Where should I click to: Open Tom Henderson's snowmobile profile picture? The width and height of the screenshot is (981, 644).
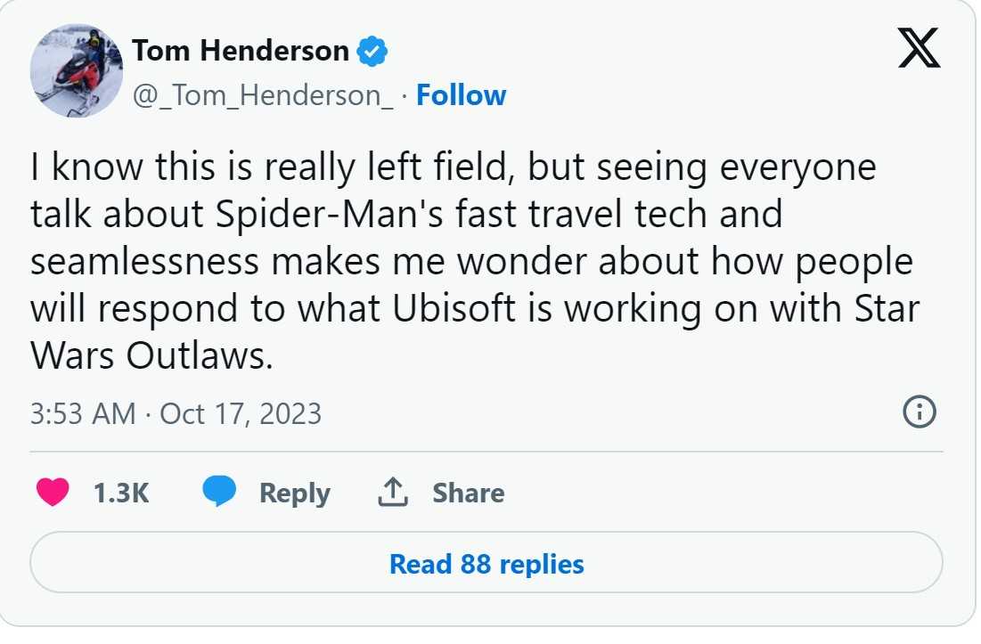click(x=77, y=71)
